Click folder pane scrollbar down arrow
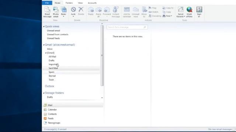This screenshot has height=132, width=236. 102,98
